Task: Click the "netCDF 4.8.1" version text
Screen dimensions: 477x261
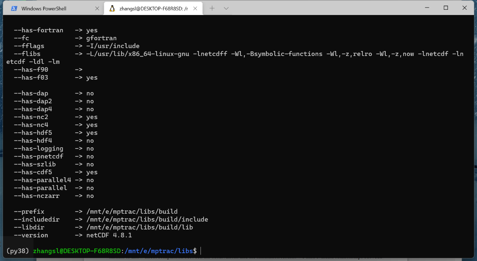Action: click(x=109, y=235)
